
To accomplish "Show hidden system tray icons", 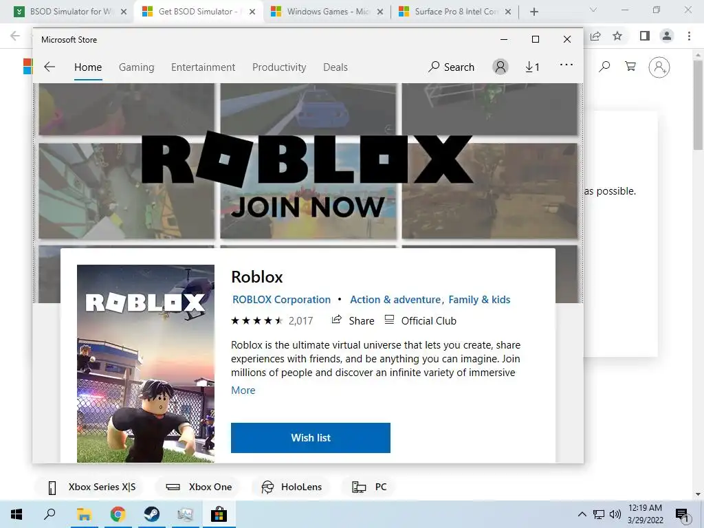I will point(582,514).
